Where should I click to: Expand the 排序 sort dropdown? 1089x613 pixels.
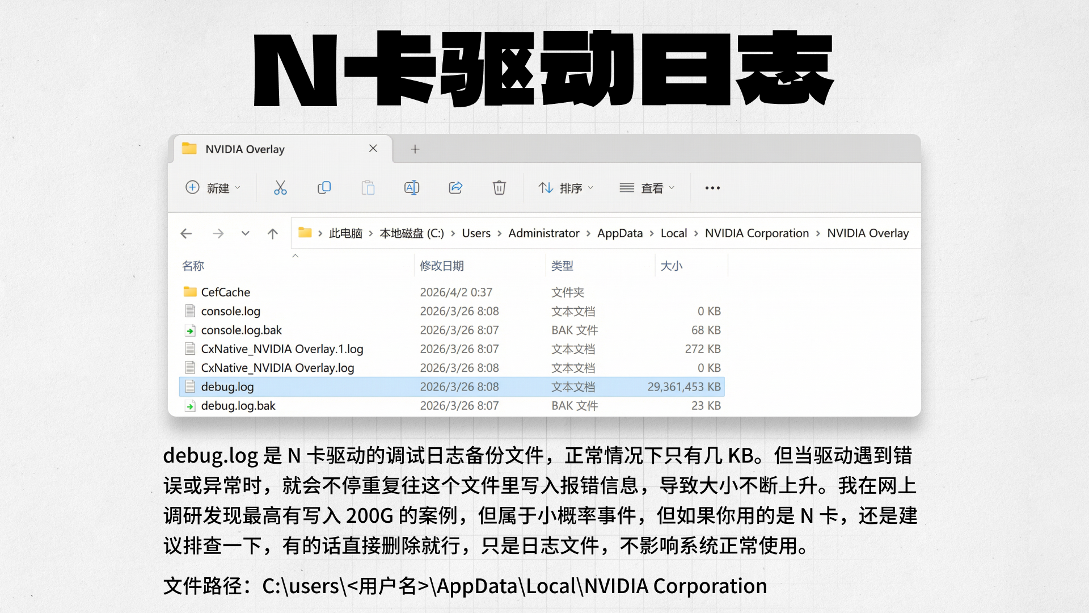[565, 188]
